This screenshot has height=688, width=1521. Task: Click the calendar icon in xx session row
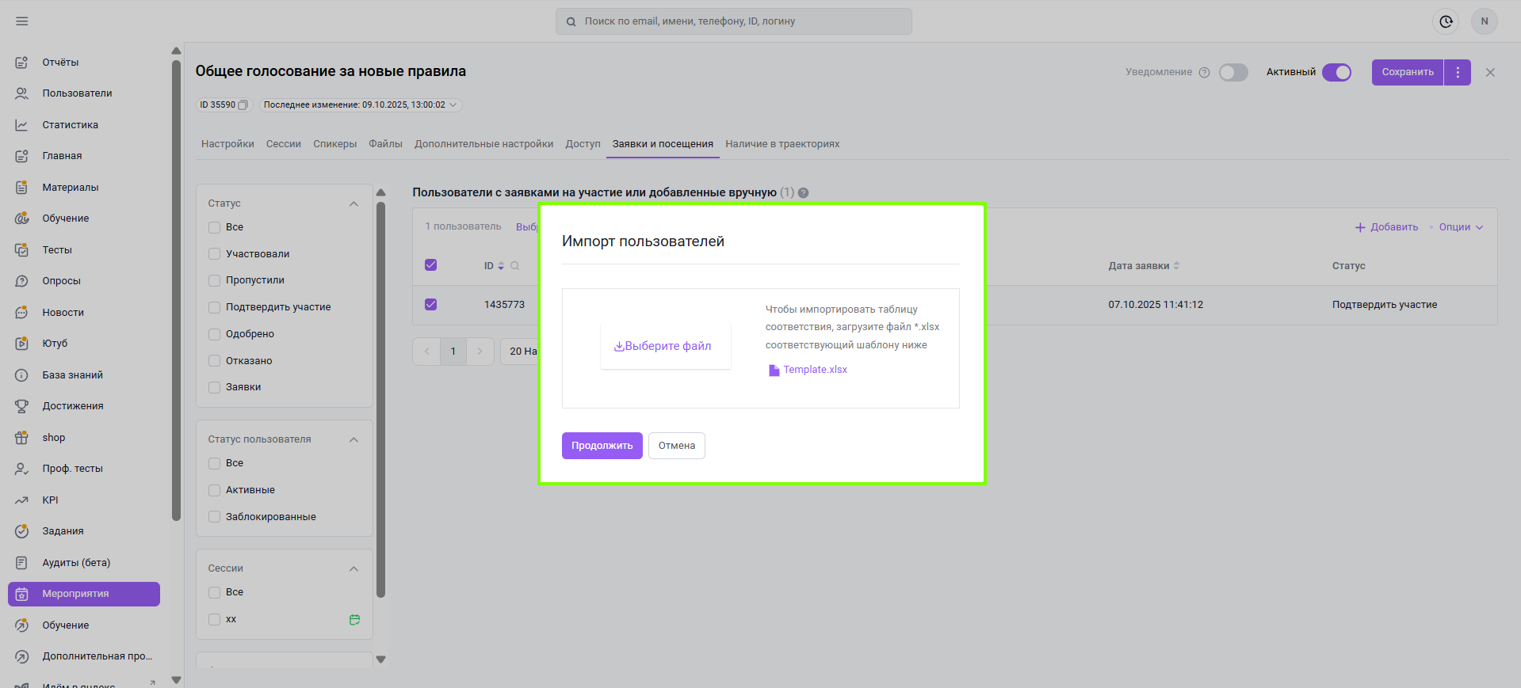coord(354,619)
